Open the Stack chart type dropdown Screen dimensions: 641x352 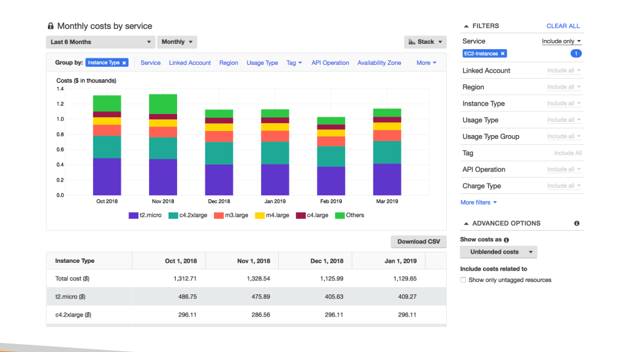(424, 42)
